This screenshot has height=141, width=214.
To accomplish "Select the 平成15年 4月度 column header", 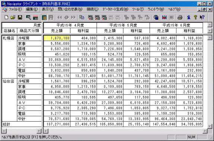I will (x=70, y=25).
